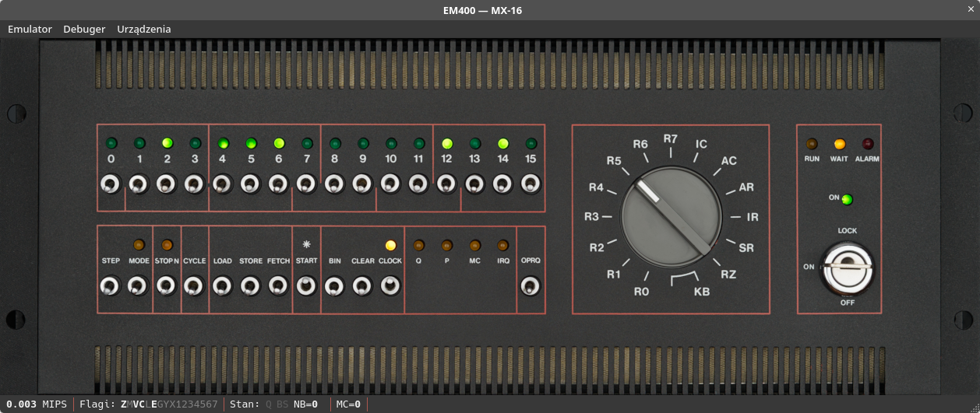This screenshot has height=413, width=980.
Task: Toggle the CLOCK switch
Action: pyautogui.click(x=390, y=286)
